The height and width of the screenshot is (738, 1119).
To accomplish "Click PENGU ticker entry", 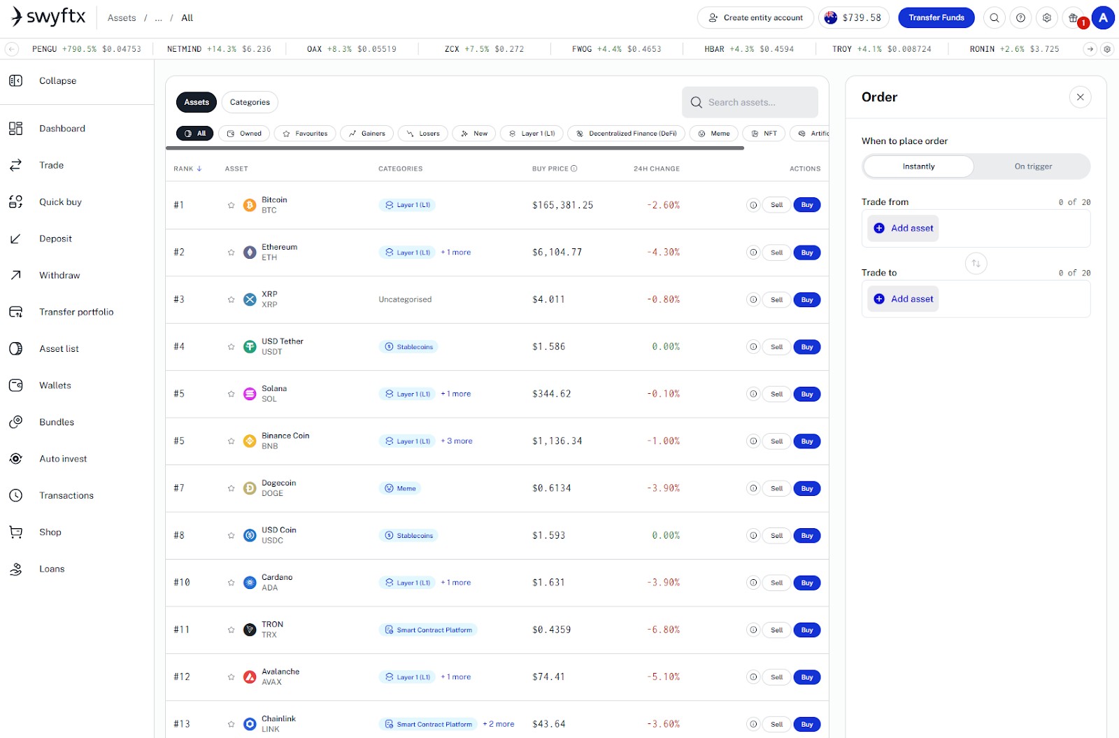I will pyautogui.click(x=87, y=49).
